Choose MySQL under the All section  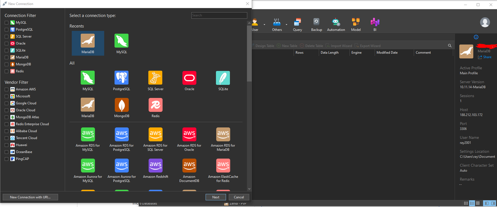pyautogui.click(x=88, y=80)
